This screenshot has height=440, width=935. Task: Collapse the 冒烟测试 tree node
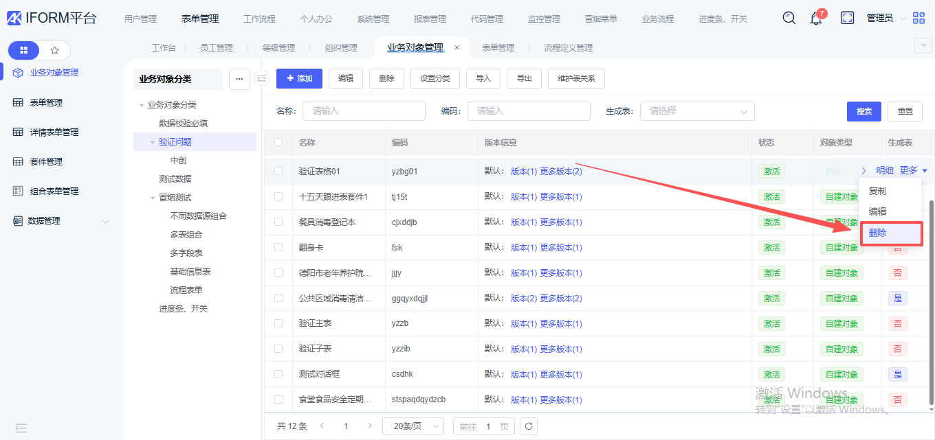point(153,198)
